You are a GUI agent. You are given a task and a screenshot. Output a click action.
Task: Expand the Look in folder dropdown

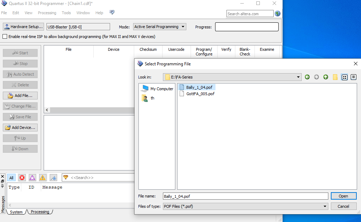coord(299,77)
